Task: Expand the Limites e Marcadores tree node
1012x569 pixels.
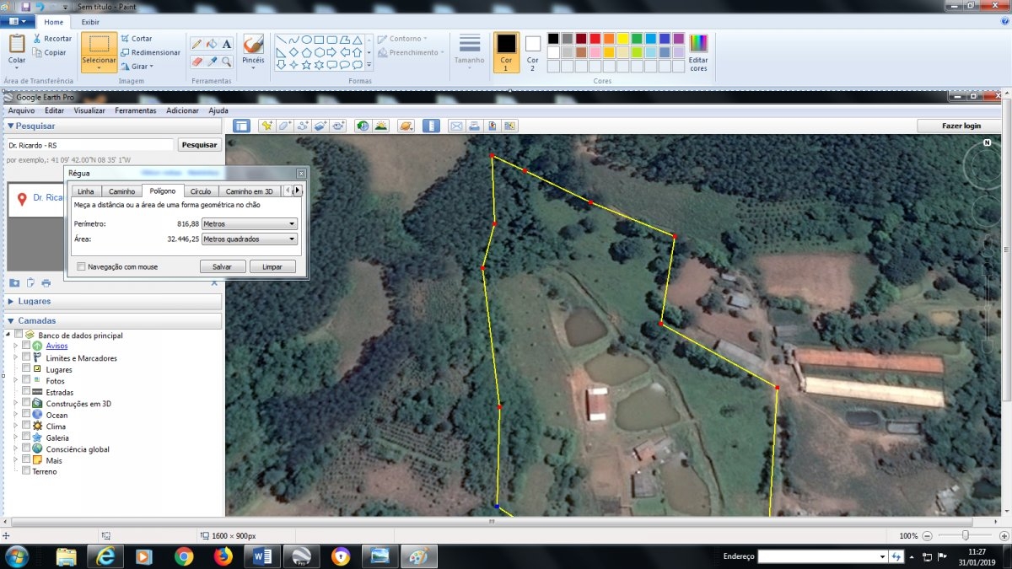Action: point(14,358)
